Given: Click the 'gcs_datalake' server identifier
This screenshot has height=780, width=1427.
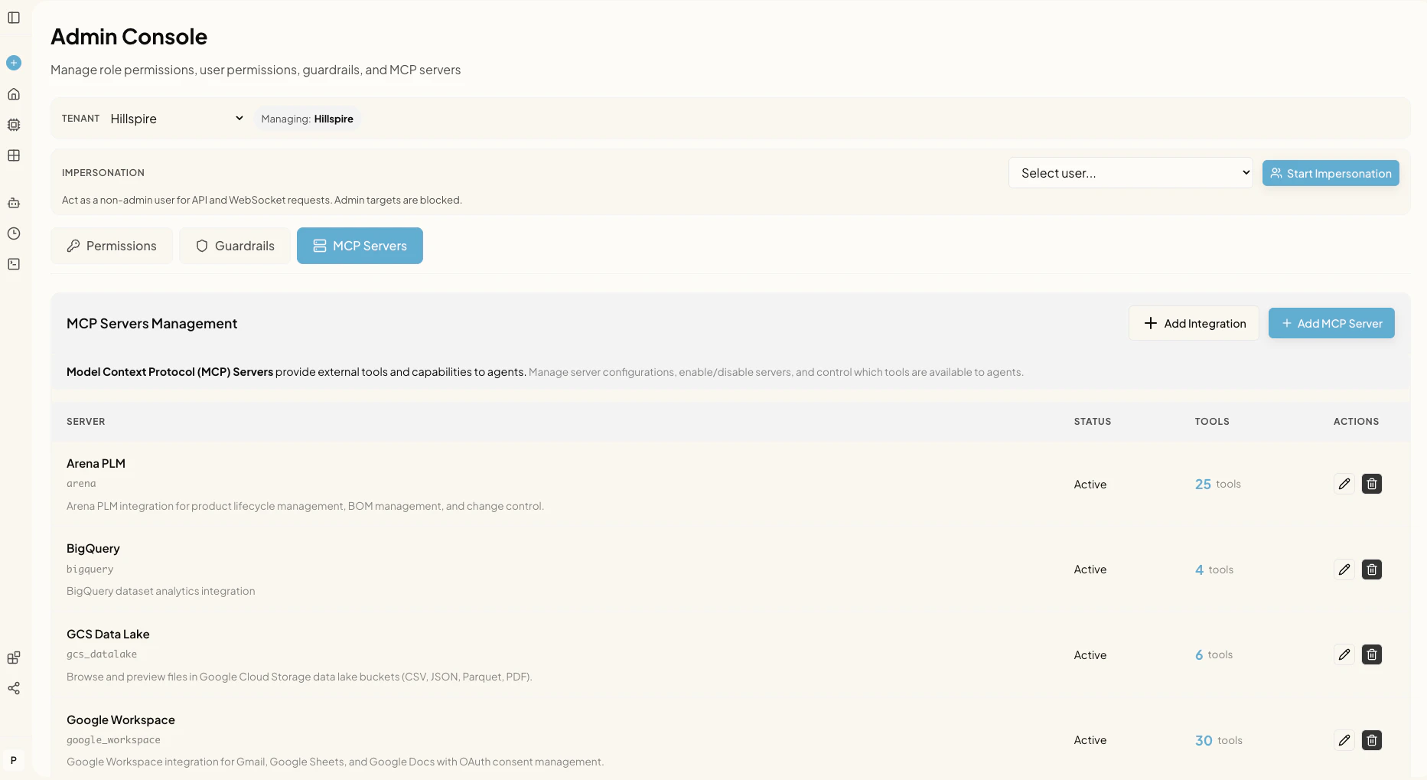Looking at the screenshot, I should 102,654.
